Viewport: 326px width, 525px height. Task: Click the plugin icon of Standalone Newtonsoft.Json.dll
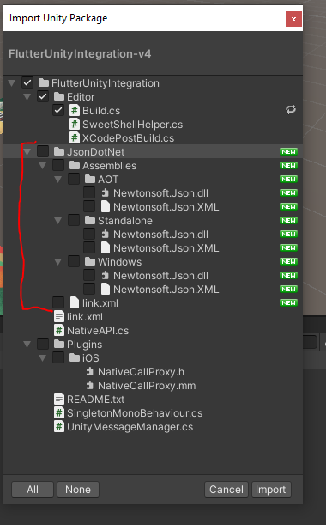click(x=106, y=234)
